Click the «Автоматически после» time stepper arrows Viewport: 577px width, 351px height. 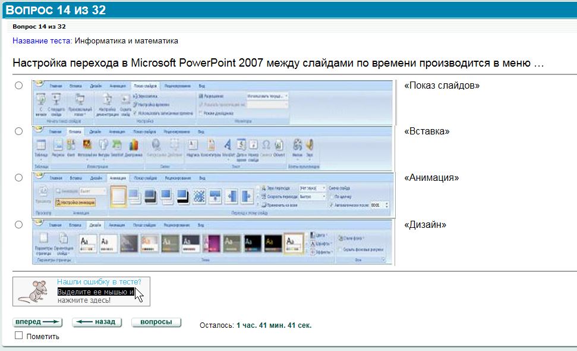point(386,205)
